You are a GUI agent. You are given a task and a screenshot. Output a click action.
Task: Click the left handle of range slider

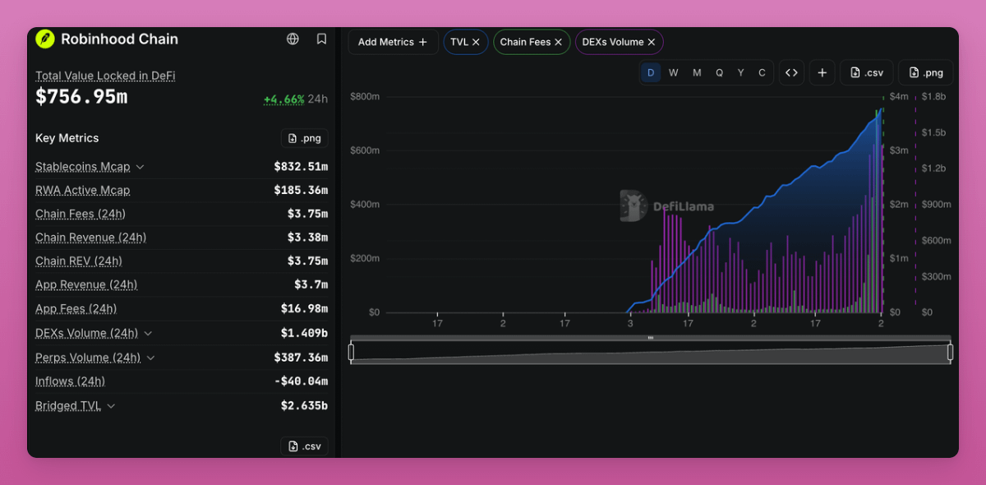351,353
